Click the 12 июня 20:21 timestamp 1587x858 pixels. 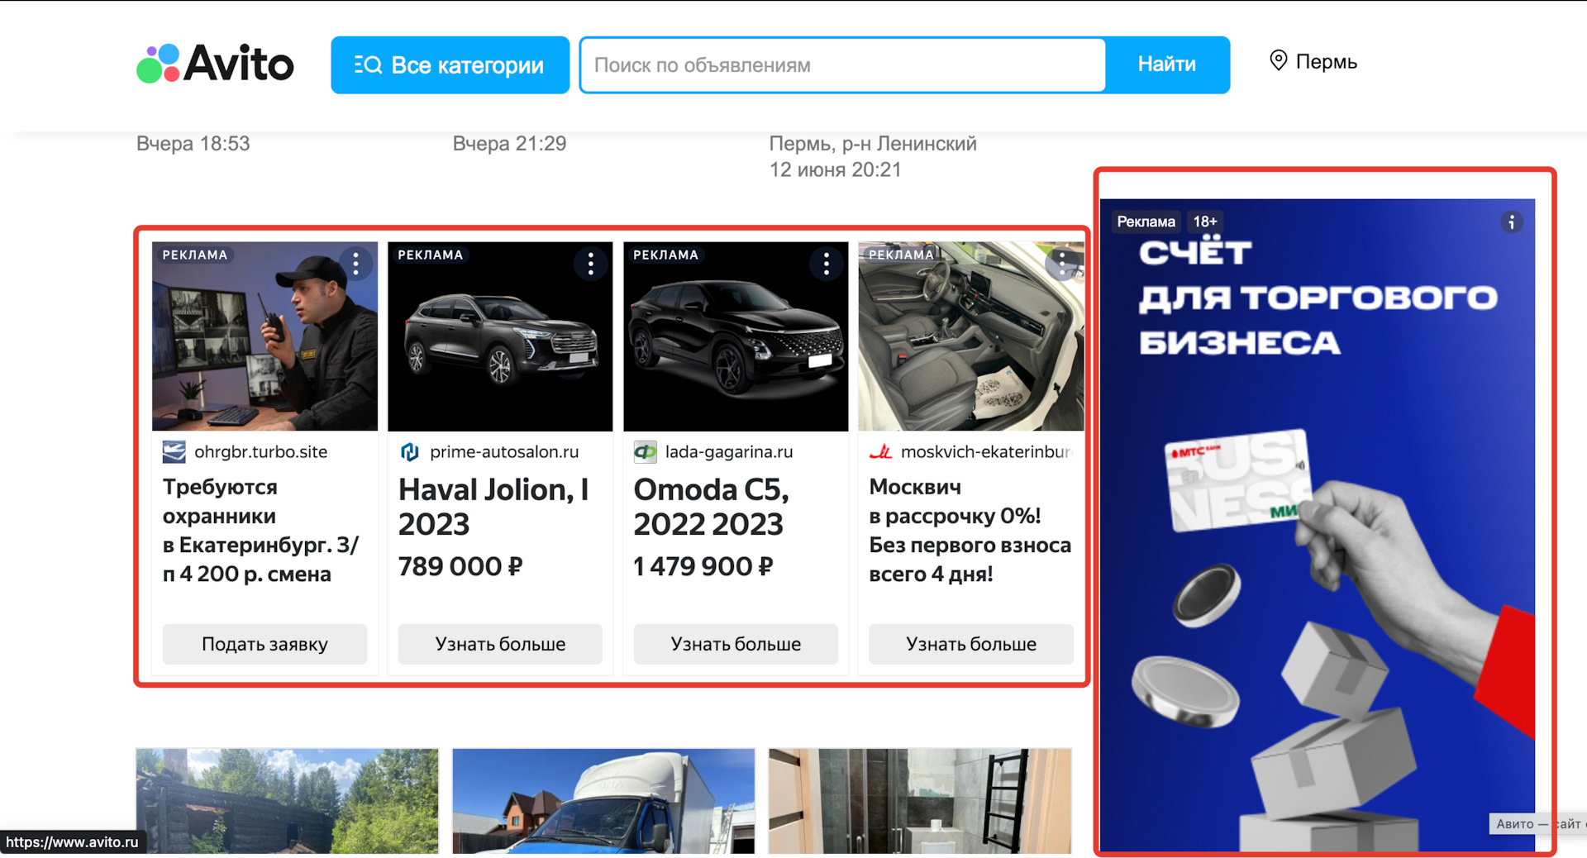[x=836, y=169]
